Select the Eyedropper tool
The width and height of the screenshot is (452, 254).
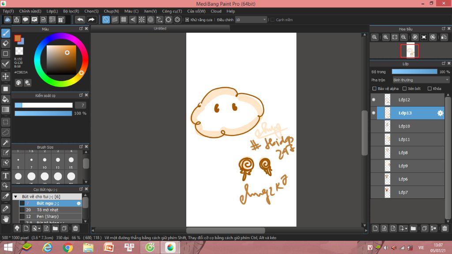(5, 209)
